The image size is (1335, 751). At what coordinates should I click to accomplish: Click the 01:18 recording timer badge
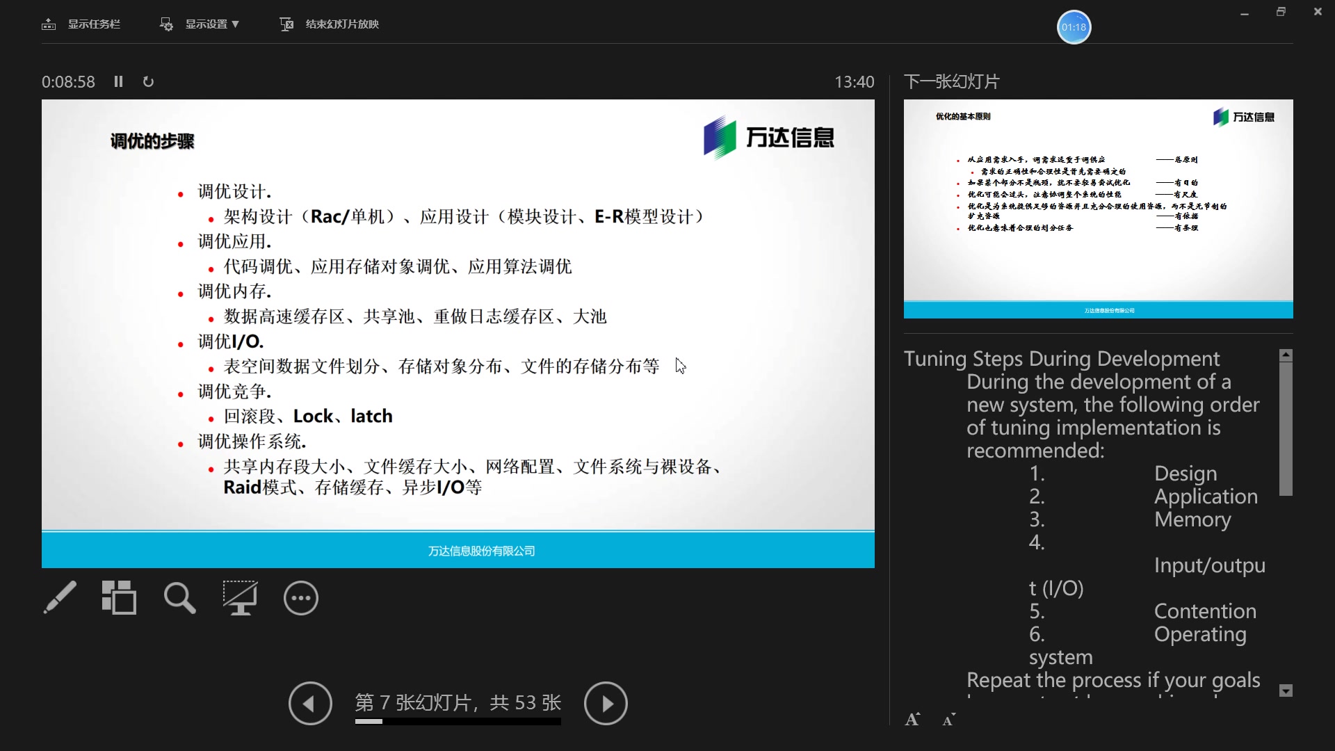point(1074,27)
